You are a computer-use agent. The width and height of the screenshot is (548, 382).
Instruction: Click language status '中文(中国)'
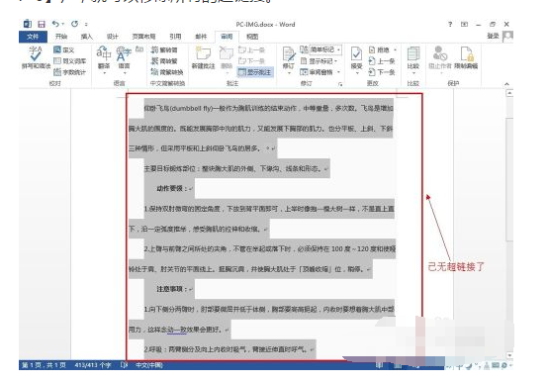click(x=149, y=365)
